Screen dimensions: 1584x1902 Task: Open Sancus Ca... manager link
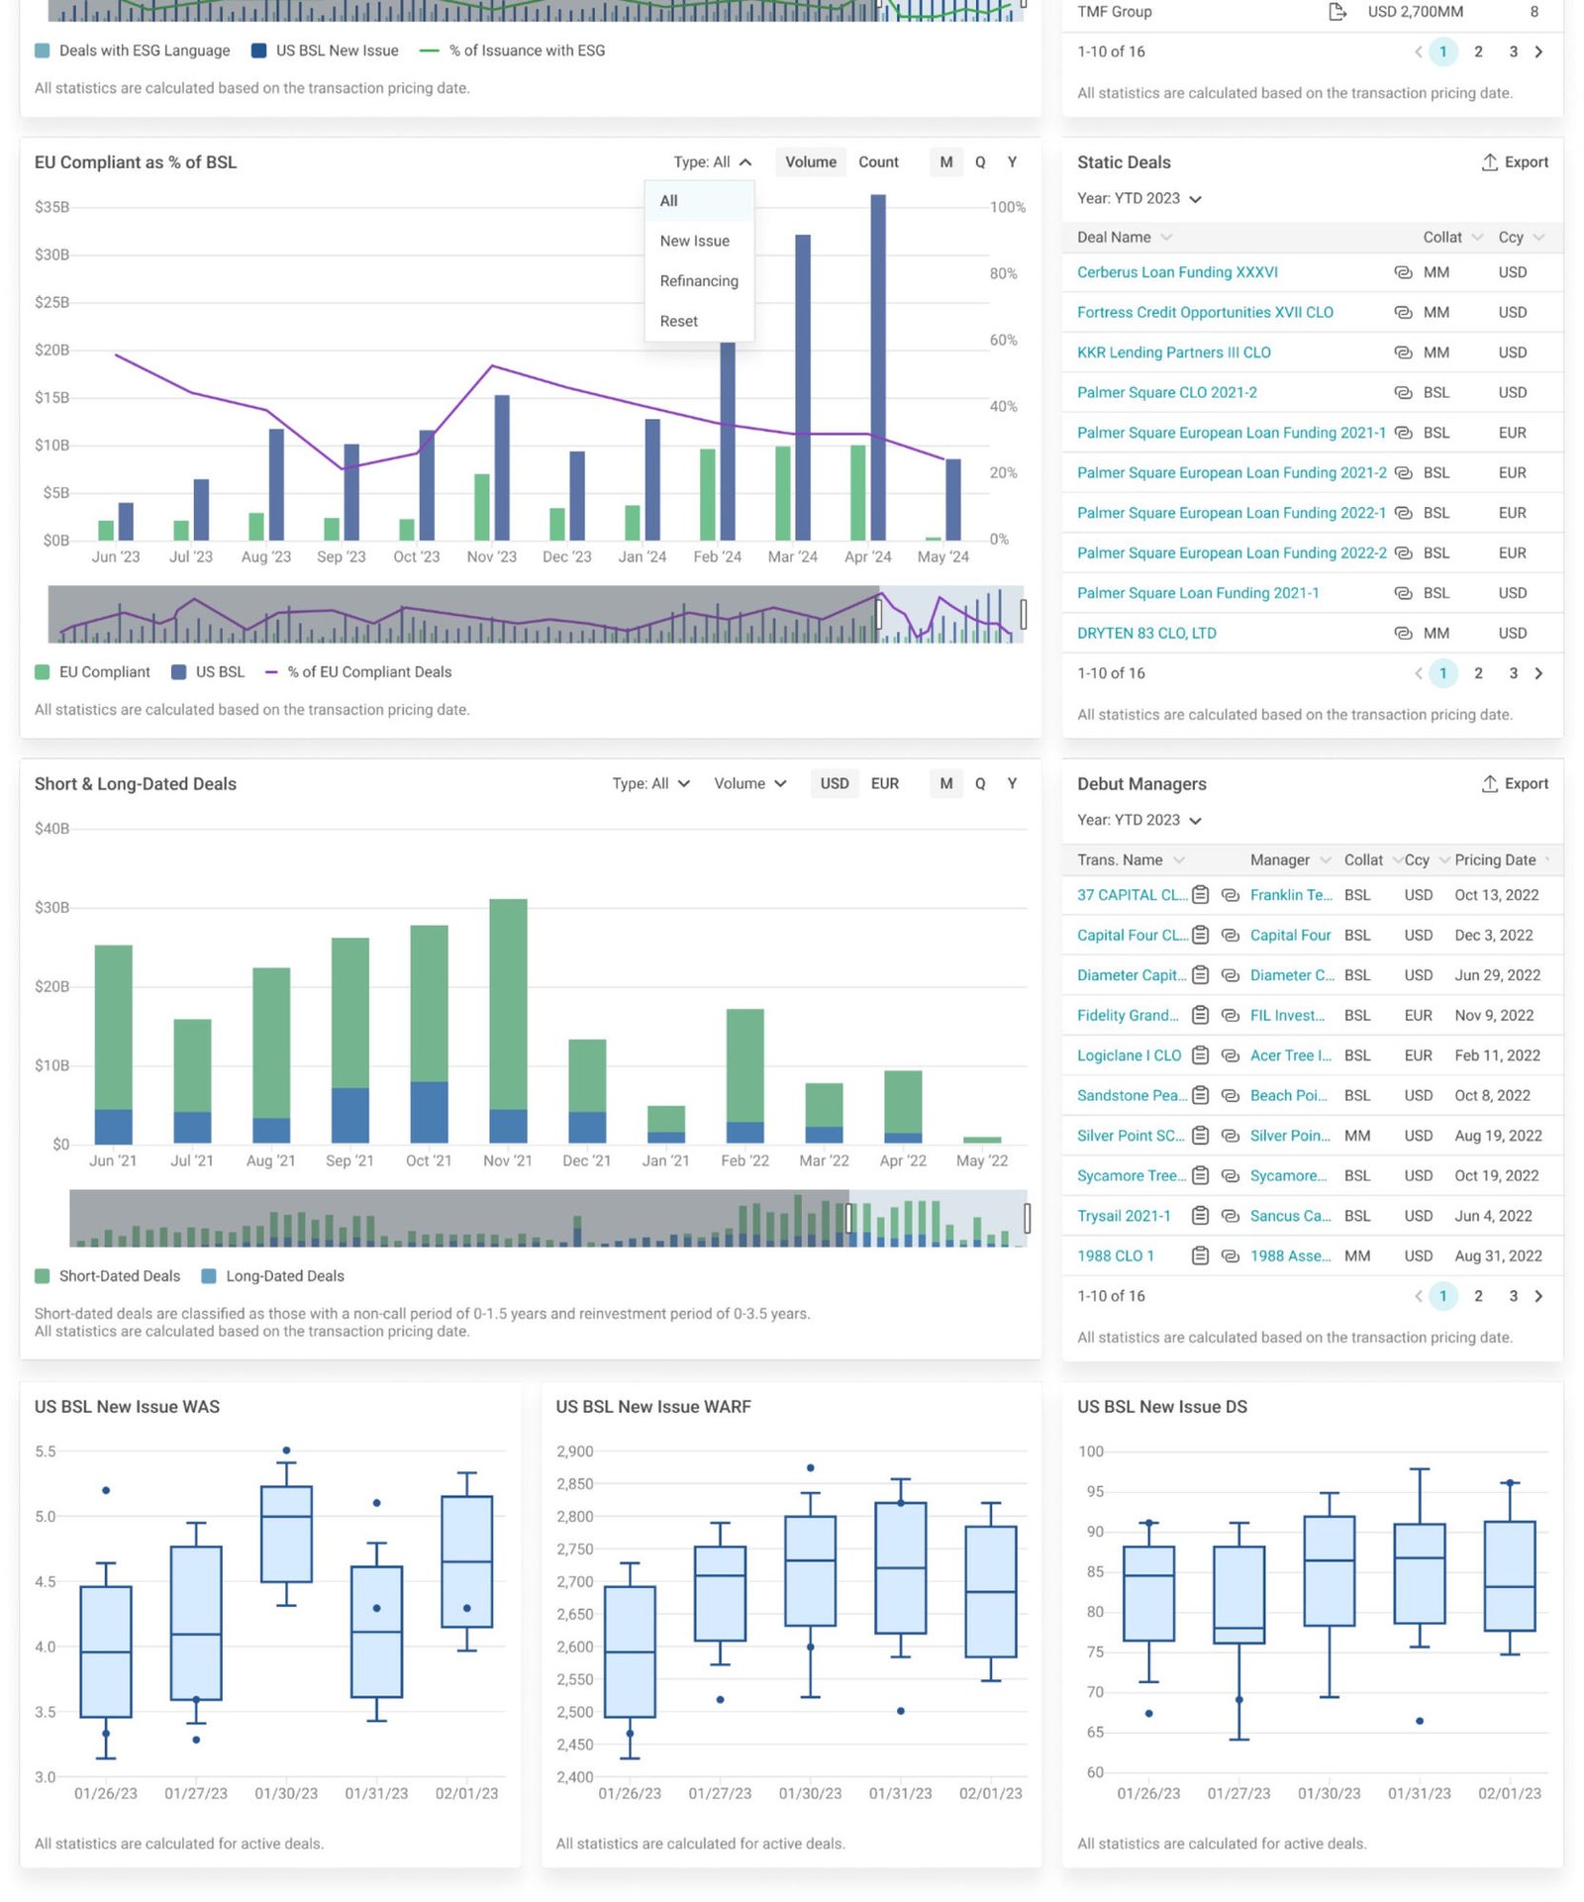tap(1290, 1216)
